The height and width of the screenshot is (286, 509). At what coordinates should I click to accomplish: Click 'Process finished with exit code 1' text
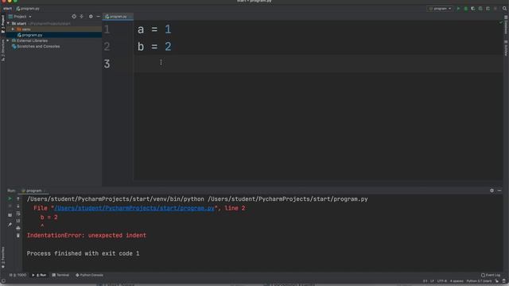[83, 253]
